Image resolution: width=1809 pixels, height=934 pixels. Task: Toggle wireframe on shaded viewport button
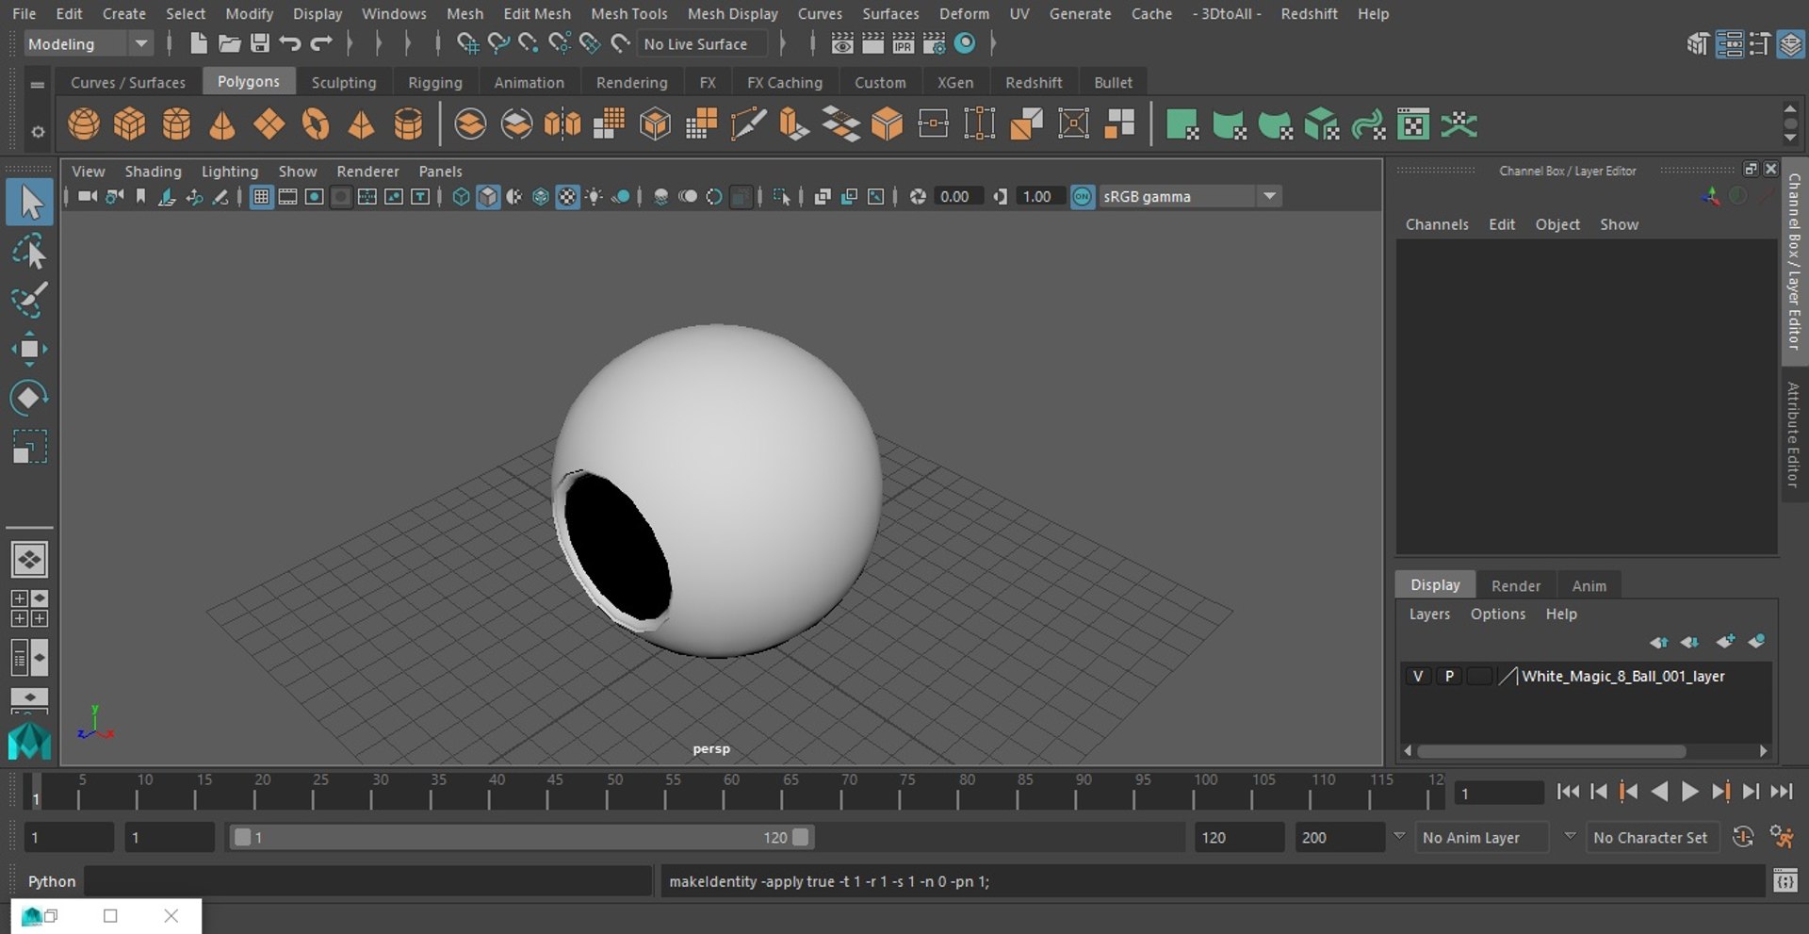(x=541, y=196)
